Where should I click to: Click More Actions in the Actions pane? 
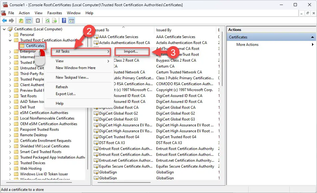247,45
